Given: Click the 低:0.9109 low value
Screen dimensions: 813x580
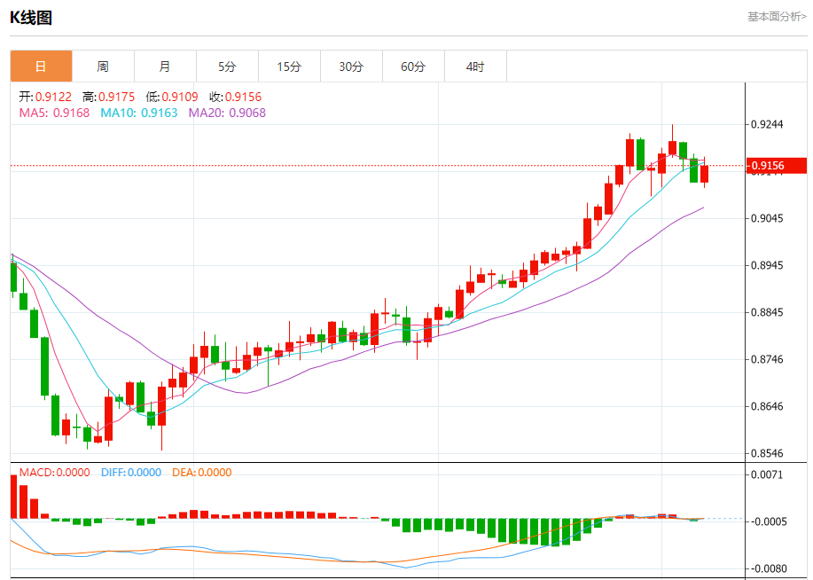Looking at the screenshot, I should click(172, 97).
